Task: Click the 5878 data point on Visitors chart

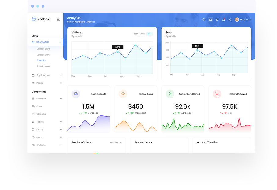Action: [118, 52]
